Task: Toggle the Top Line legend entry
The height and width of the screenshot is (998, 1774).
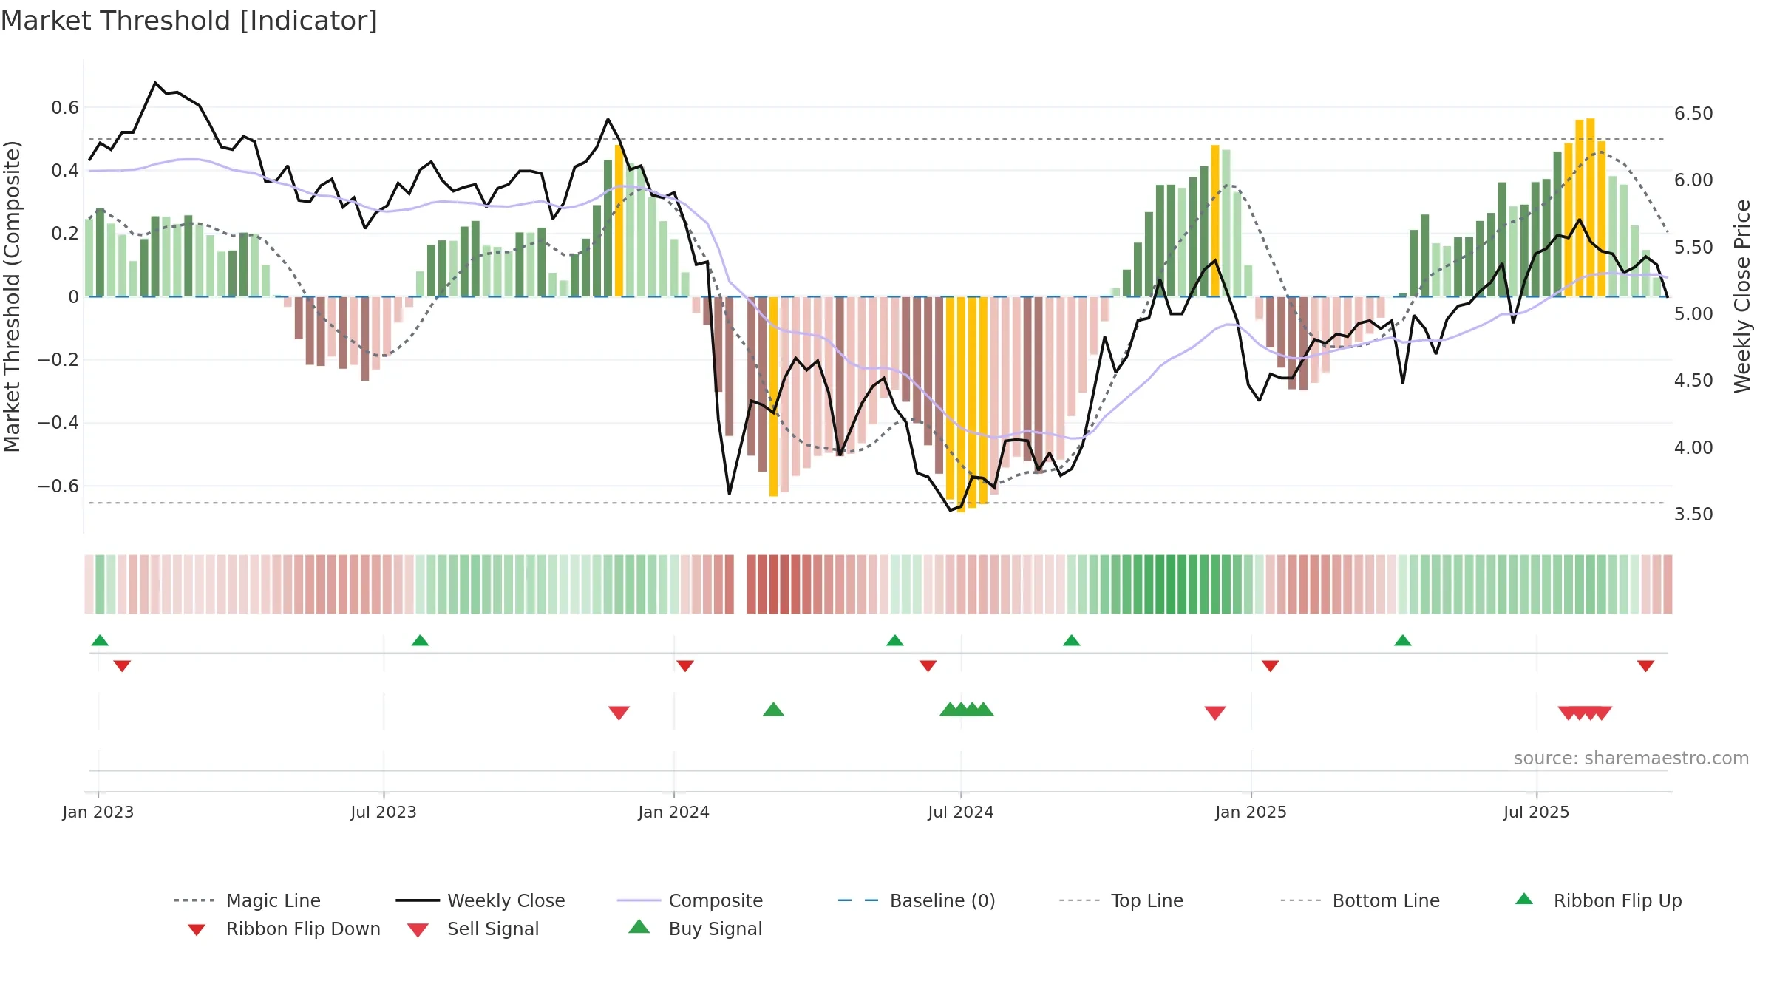Action: pyautogui.click(x=1121, y=900)
